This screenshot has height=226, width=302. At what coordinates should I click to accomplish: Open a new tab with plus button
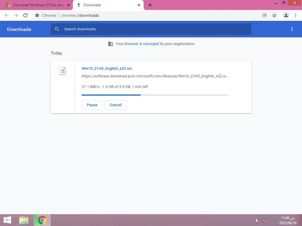pos(150,5)
